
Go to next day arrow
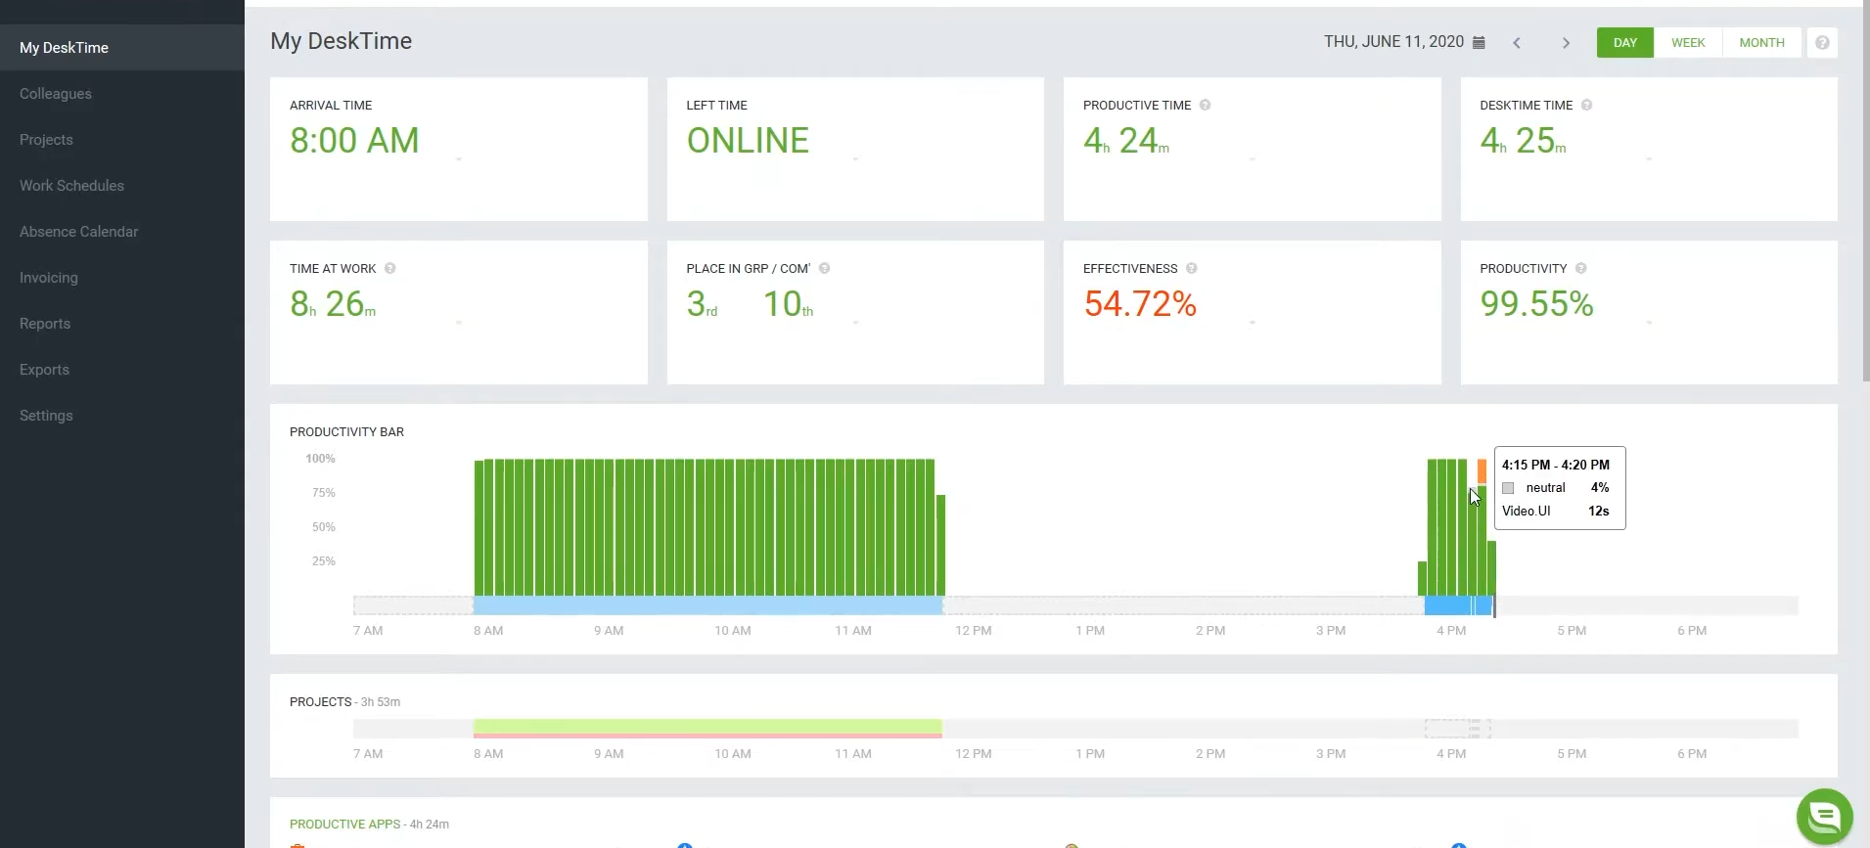pyautogui.click(x=1566, y=43)
